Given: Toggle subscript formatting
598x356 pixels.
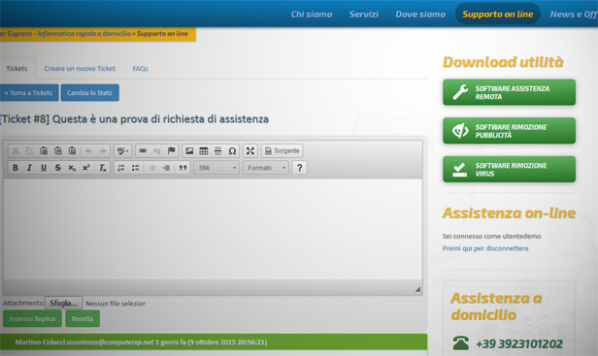Looking at the screenshot, I should pyautogui.click(x=72, y=168).
